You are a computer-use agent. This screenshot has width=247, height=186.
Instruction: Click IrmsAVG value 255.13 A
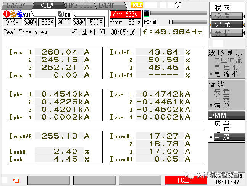coord(65,136)
